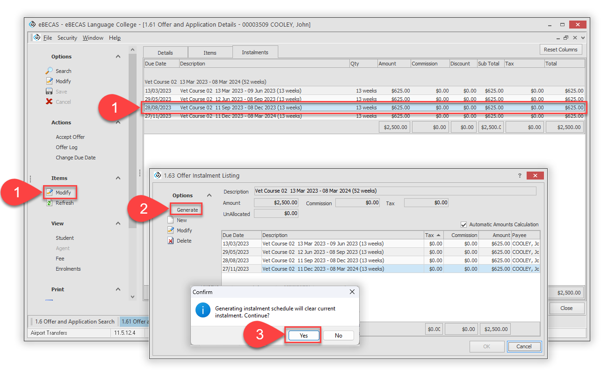Click the New document icon in dialog
The height and width of the screenshot is (374, 601).
click(x=171, y=220)
